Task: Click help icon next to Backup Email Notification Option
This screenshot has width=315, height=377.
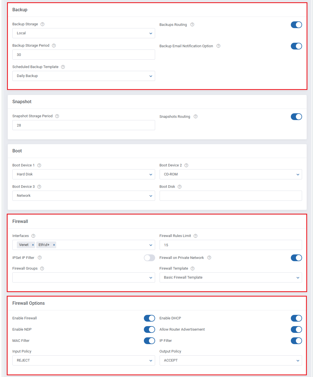Action: pos(218,46)
